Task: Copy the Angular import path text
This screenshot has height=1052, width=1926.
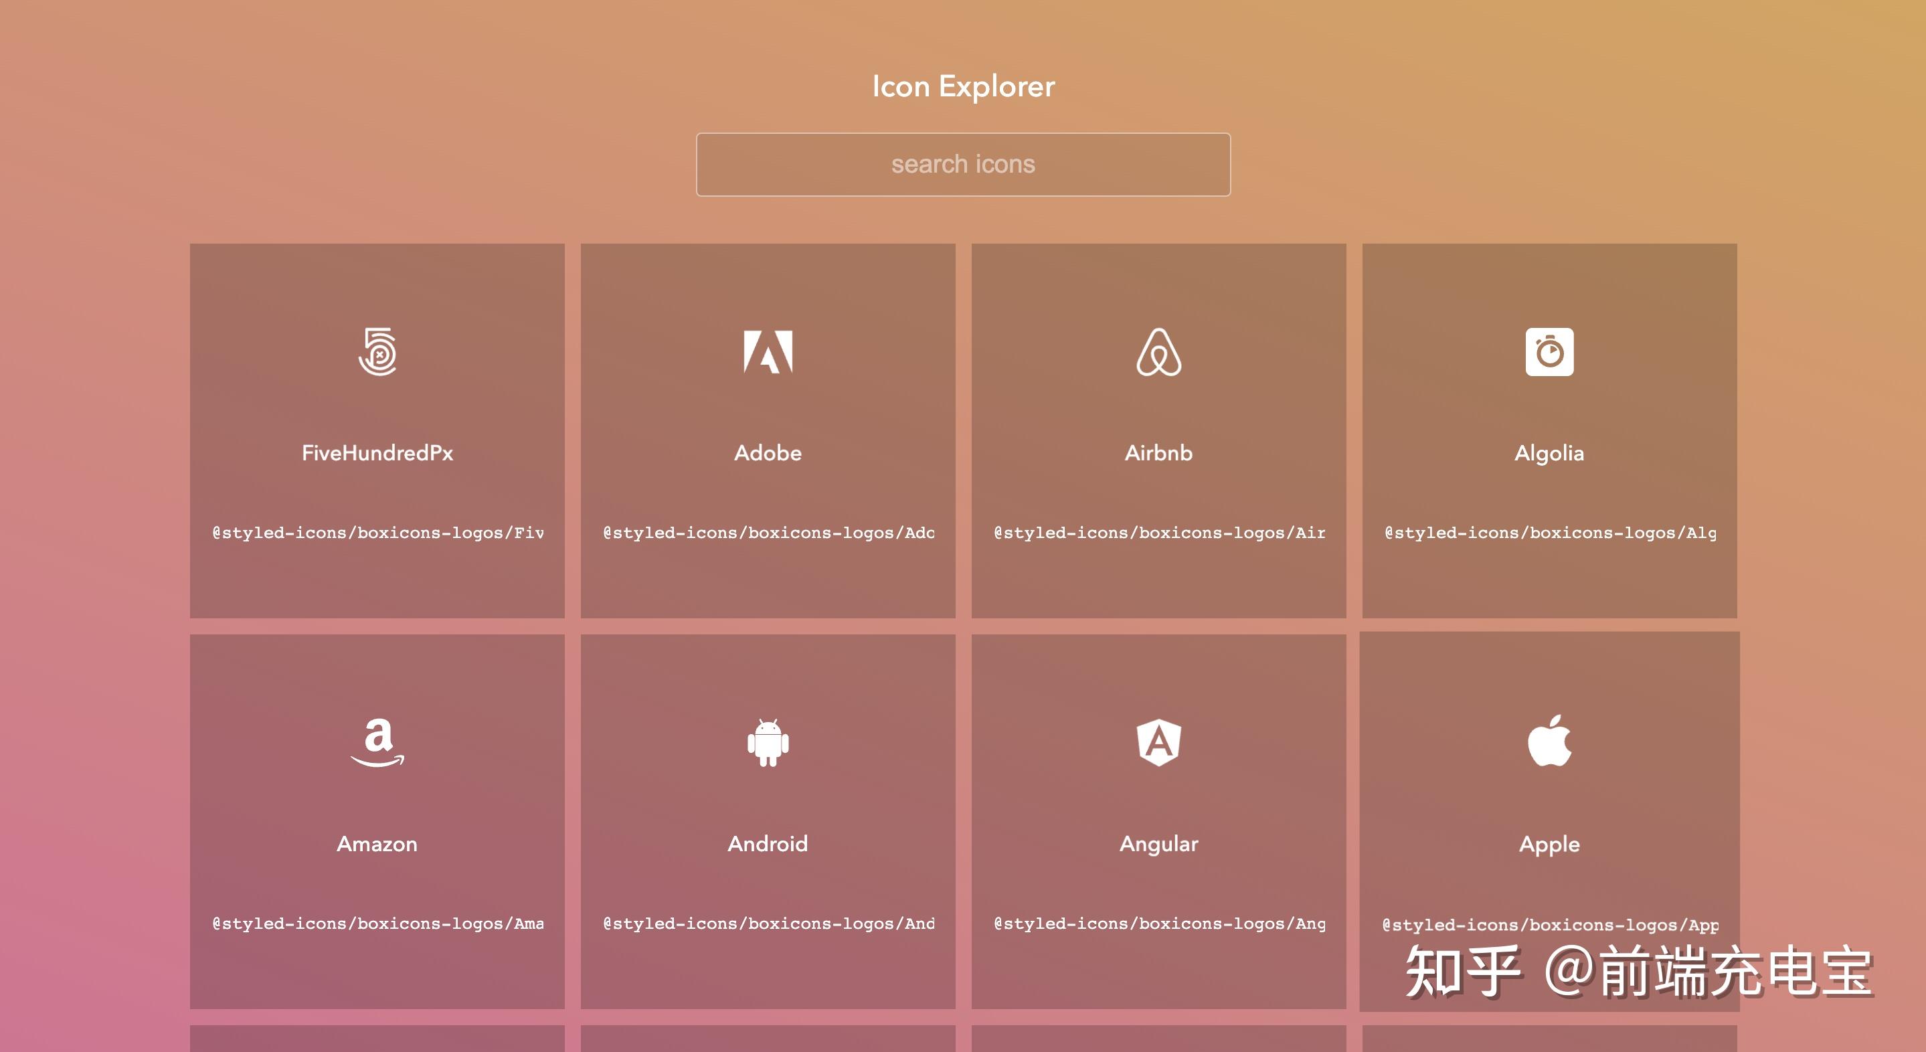Action: tap(1159, 924)
